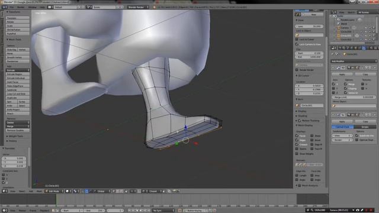The width and height of the screenshot is (379, 213).
Task: Toggle Show Weights checkbox
Action: coord(297,154)
